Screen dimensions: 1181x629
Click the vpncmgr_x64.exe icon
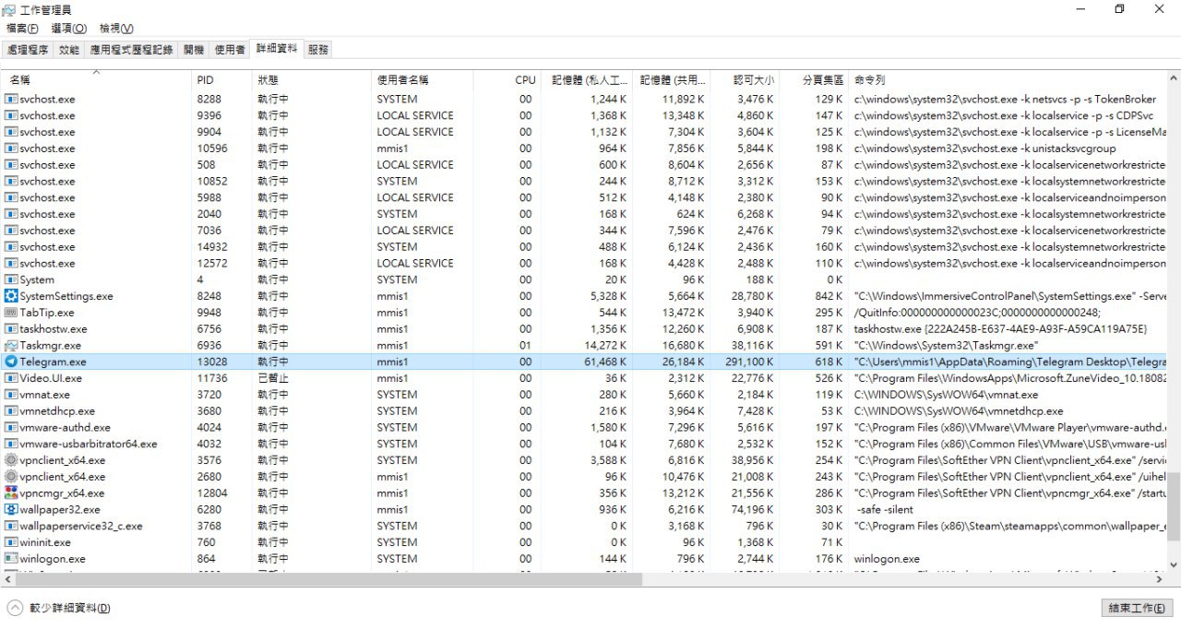(x=11, y=493)
